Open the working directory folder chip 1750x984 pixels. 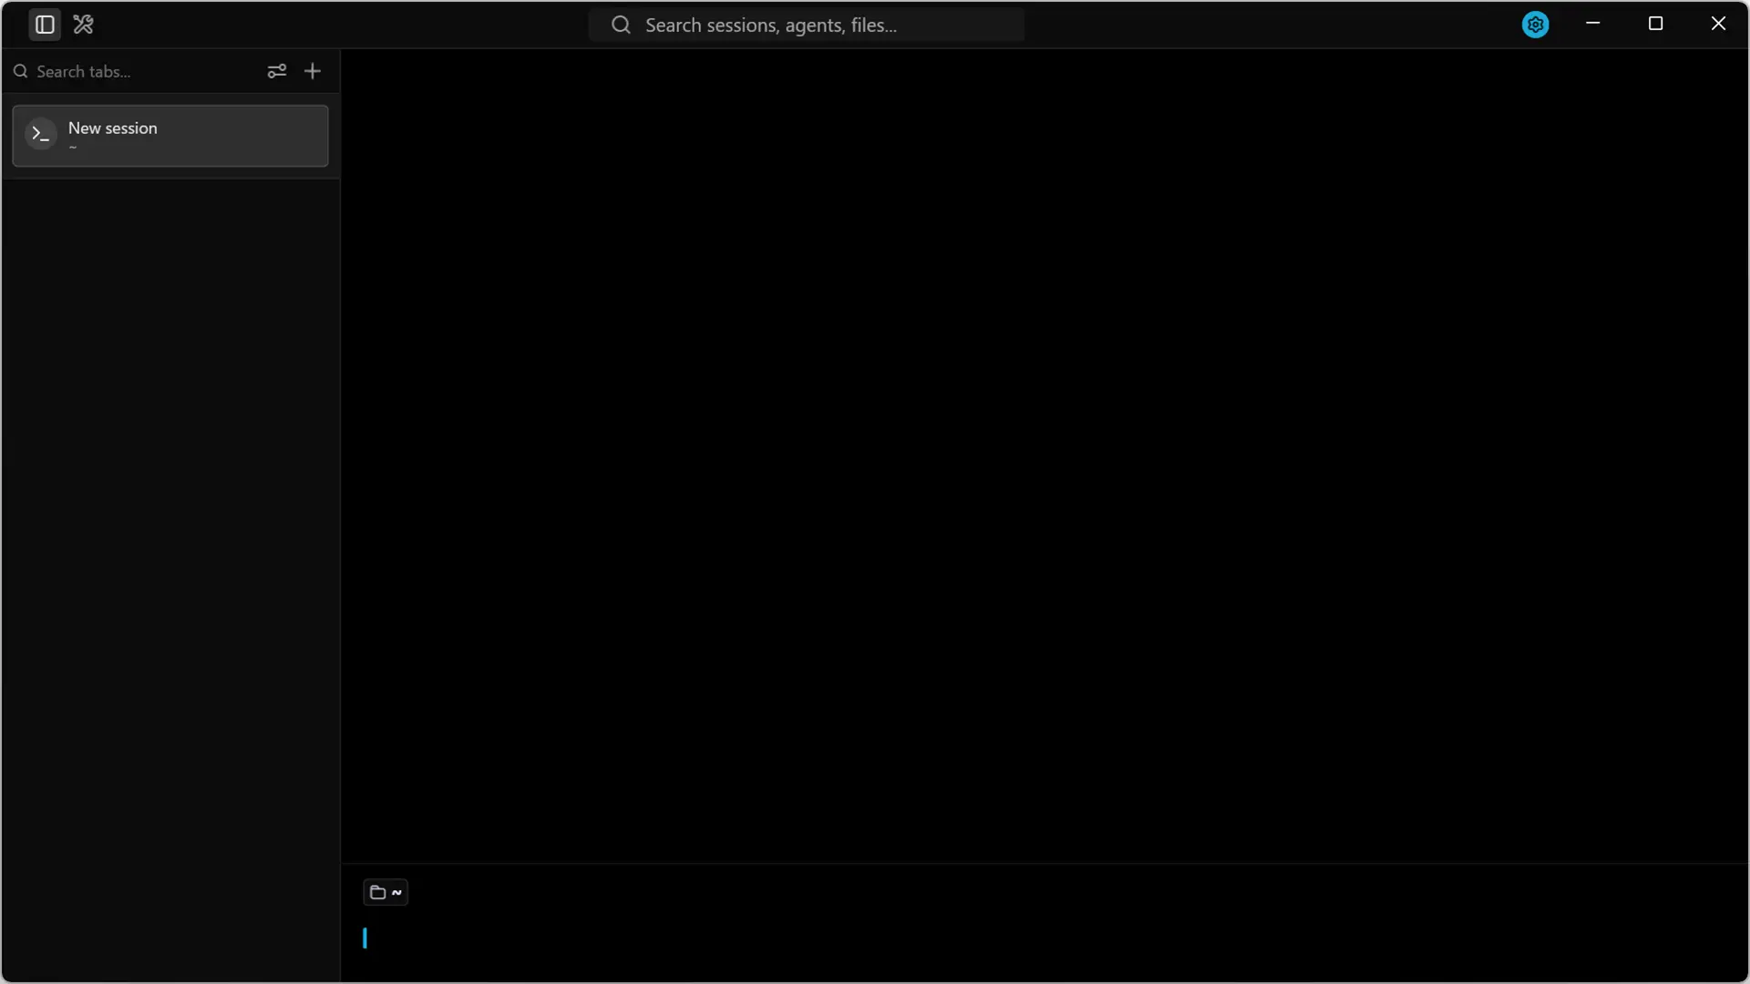click(386, 892)
